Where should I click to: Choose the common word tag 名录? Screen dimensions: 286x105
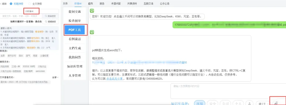click(x=3, y=56)
